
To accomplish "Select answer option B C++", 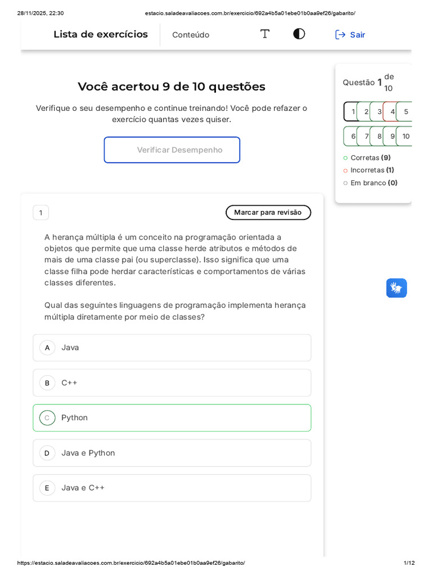I will tap(172, 382).
